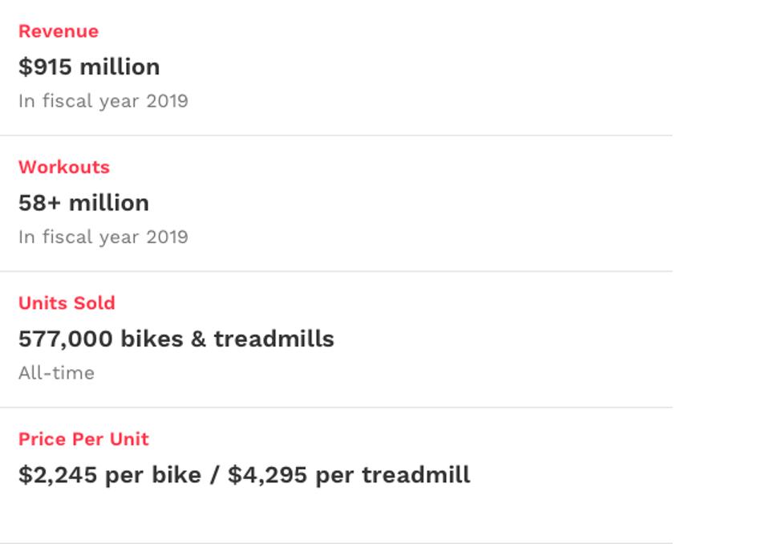Image resolution: width=770 pixels, height=544 pixels.
Task: Click the red Price Per Unit heading
Action: [83, 439]
